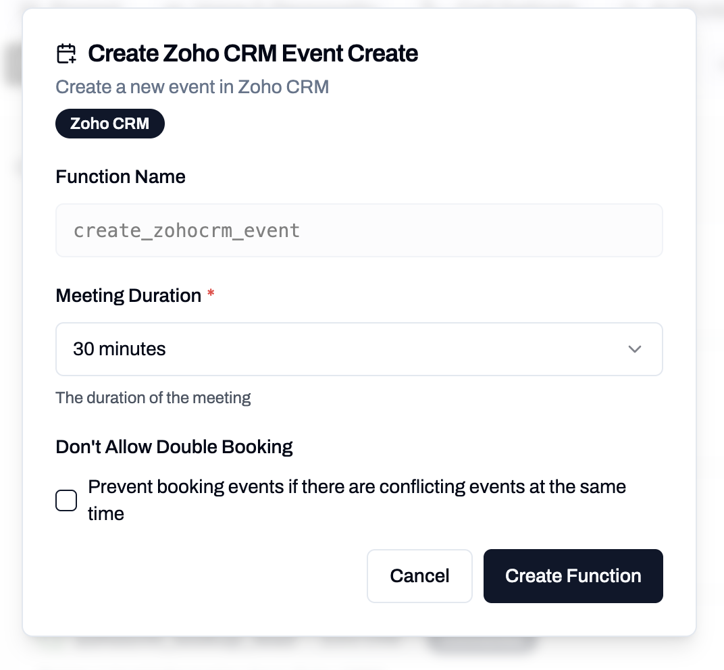Change the duration from 30 minutes
Viewport: 724px width, 670px height.
click(x=359, y=349)
